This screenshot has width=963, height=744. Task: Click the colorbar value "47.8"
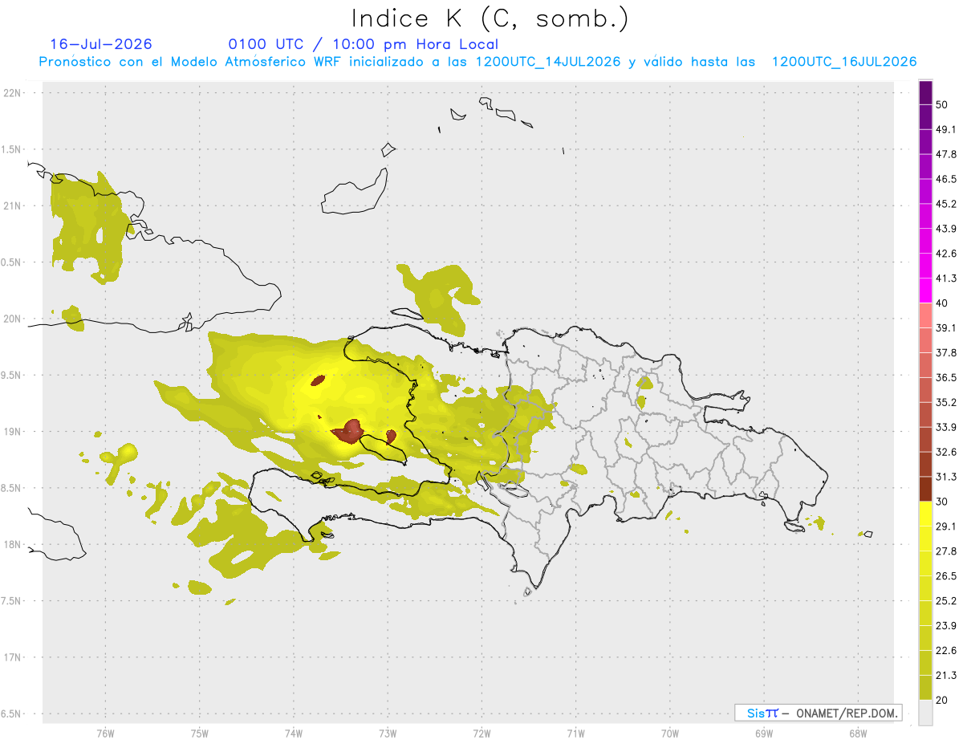click(x=946, y=154)
